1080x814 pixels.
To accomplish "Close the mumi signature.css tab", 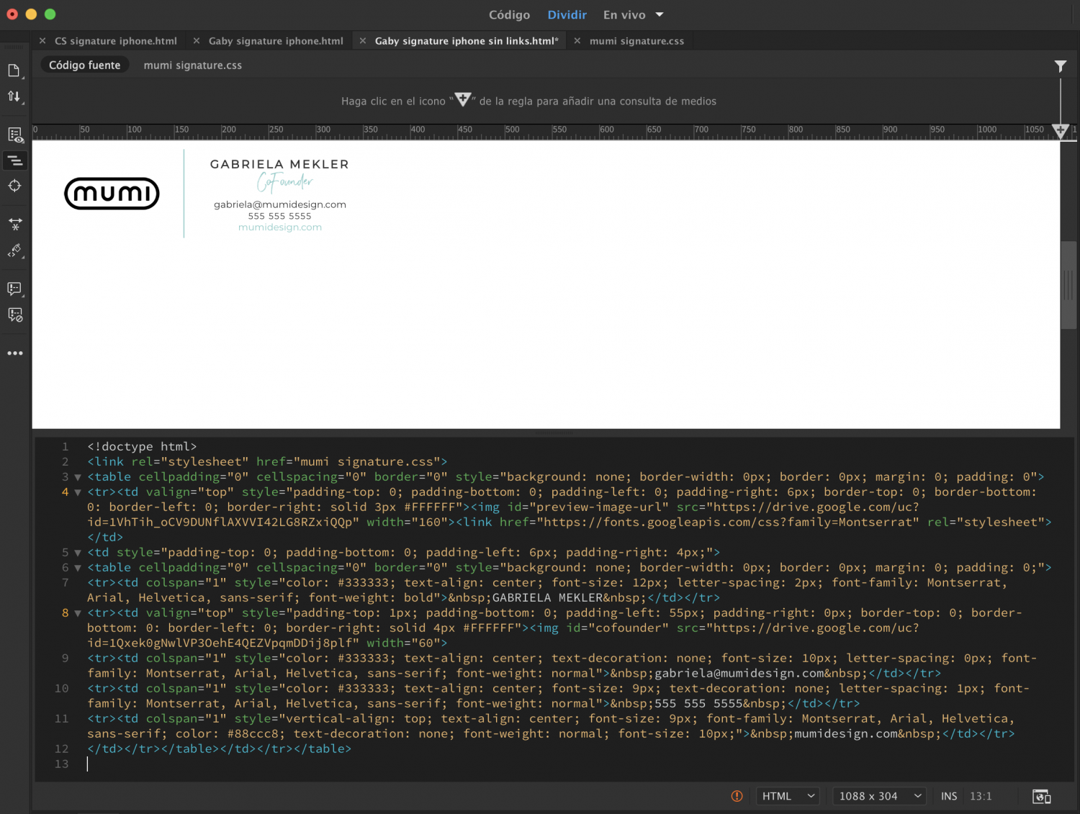I will click(577, 41).
